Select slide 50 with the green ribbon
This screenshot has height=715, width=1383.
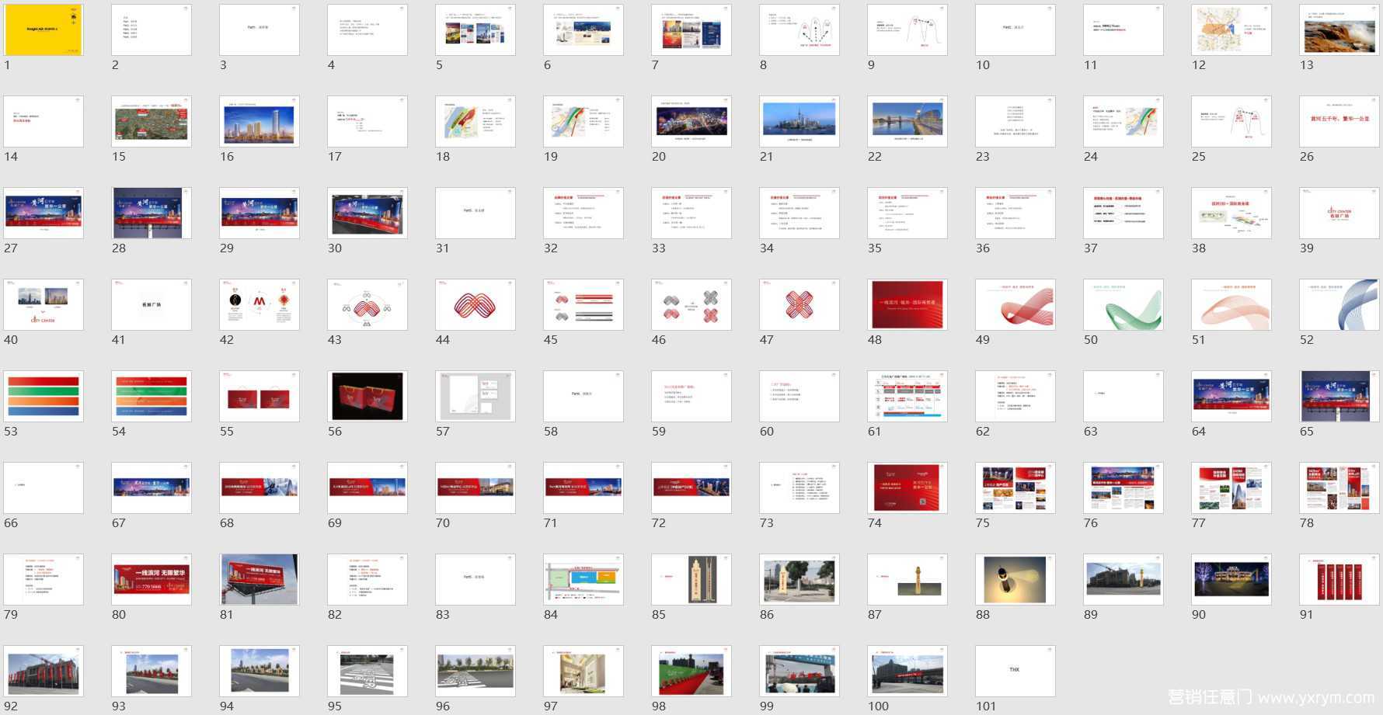point(1123,304)
